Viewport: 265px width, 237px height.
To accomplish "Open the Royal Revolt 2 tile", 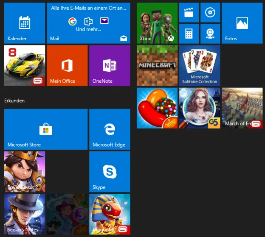I will [x=25, y=172].
